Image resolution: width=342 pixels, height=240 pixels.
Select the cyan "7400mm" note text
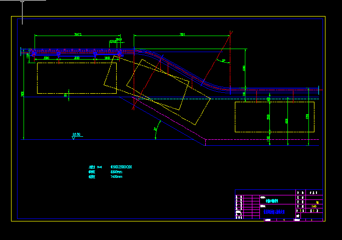point(116,177)
